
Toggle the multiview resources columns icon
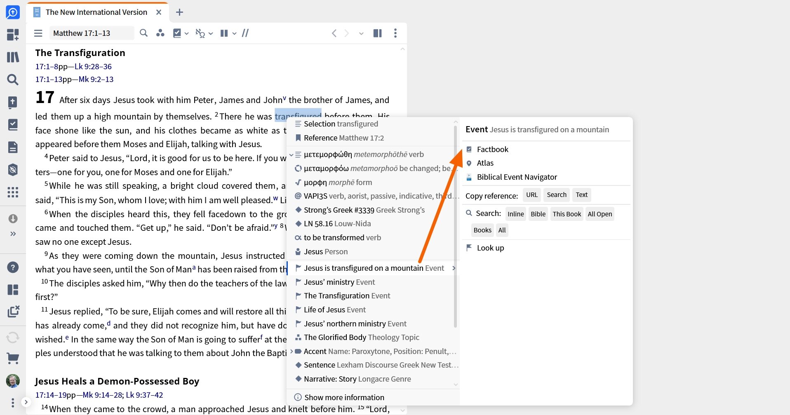click(377, 33)
